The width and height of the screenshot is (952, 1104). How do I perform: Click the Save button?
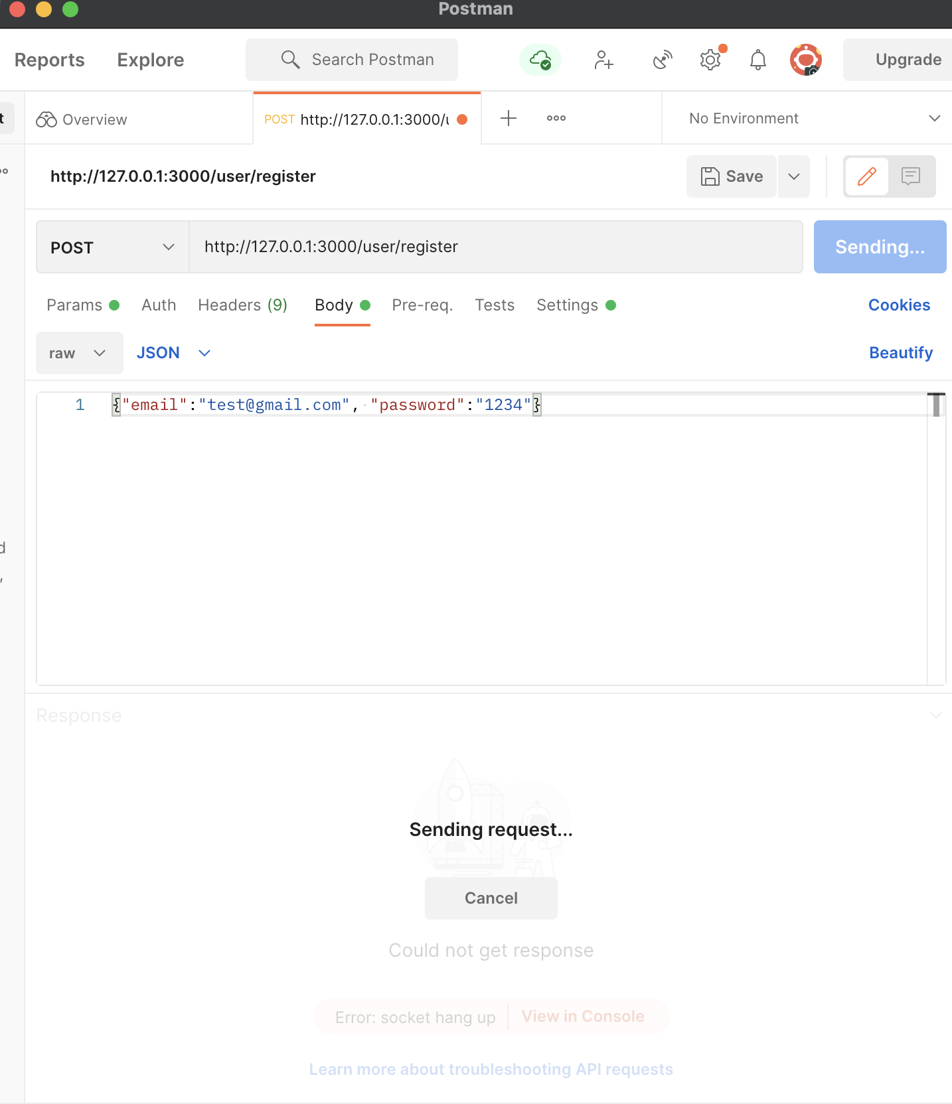click(x=732, y=176)
